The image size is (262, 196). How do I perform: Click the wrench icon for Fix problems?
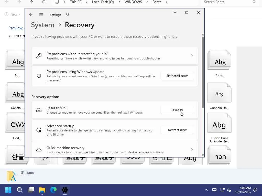(x=39, y=56)
